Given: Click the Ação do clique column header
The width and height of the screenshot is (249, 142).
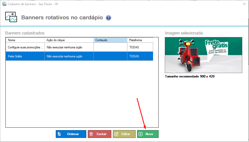Looking at the screenshot, I should [x=69, y=40].
